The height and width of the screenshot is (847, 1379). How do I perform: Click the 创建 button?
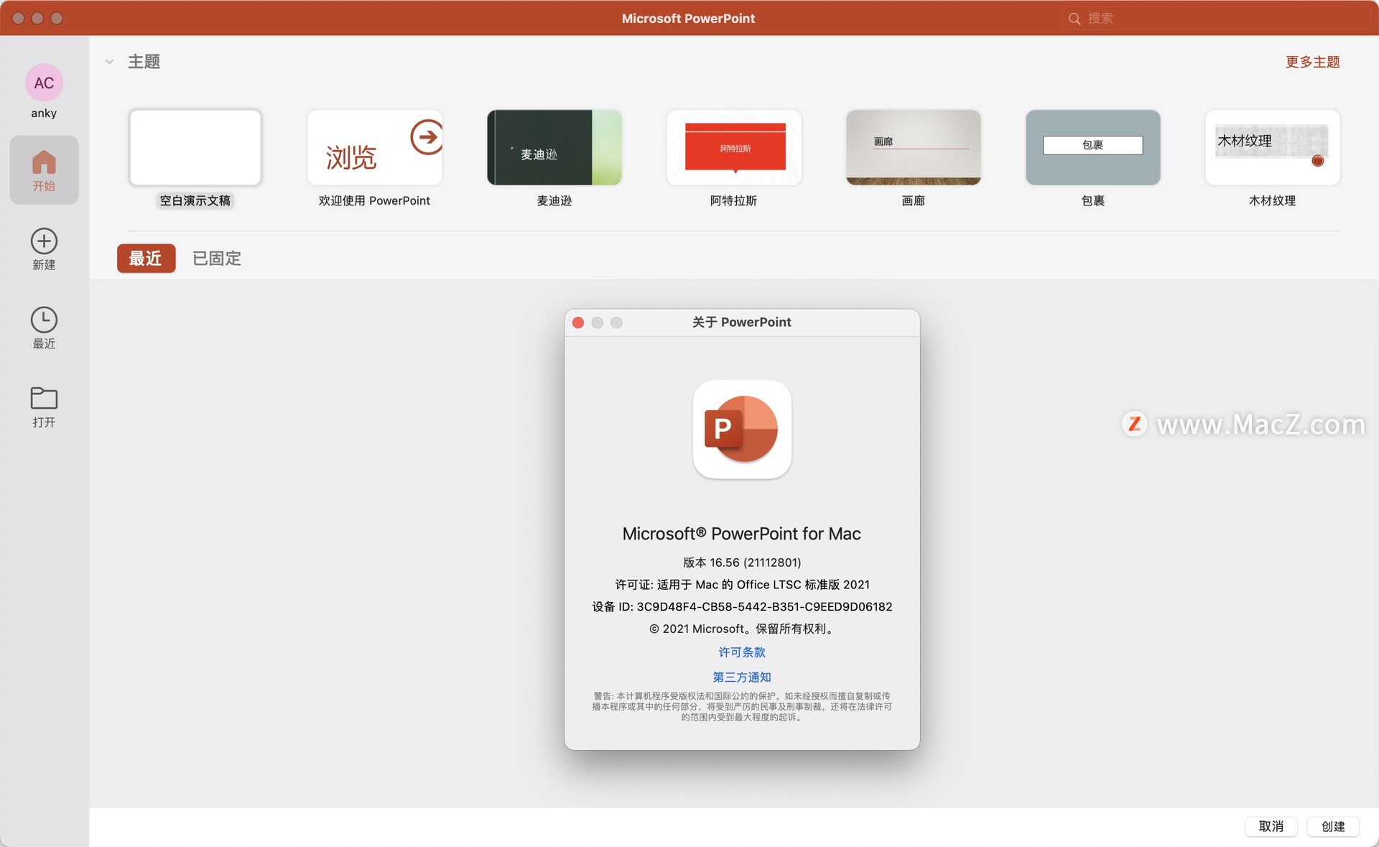click(x=1333, y=826)
